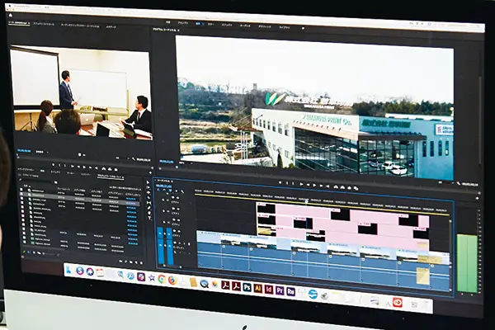Open the Program monitor panel menu
Viewport: 495px width, 330px height.
[x=179, y=30]
